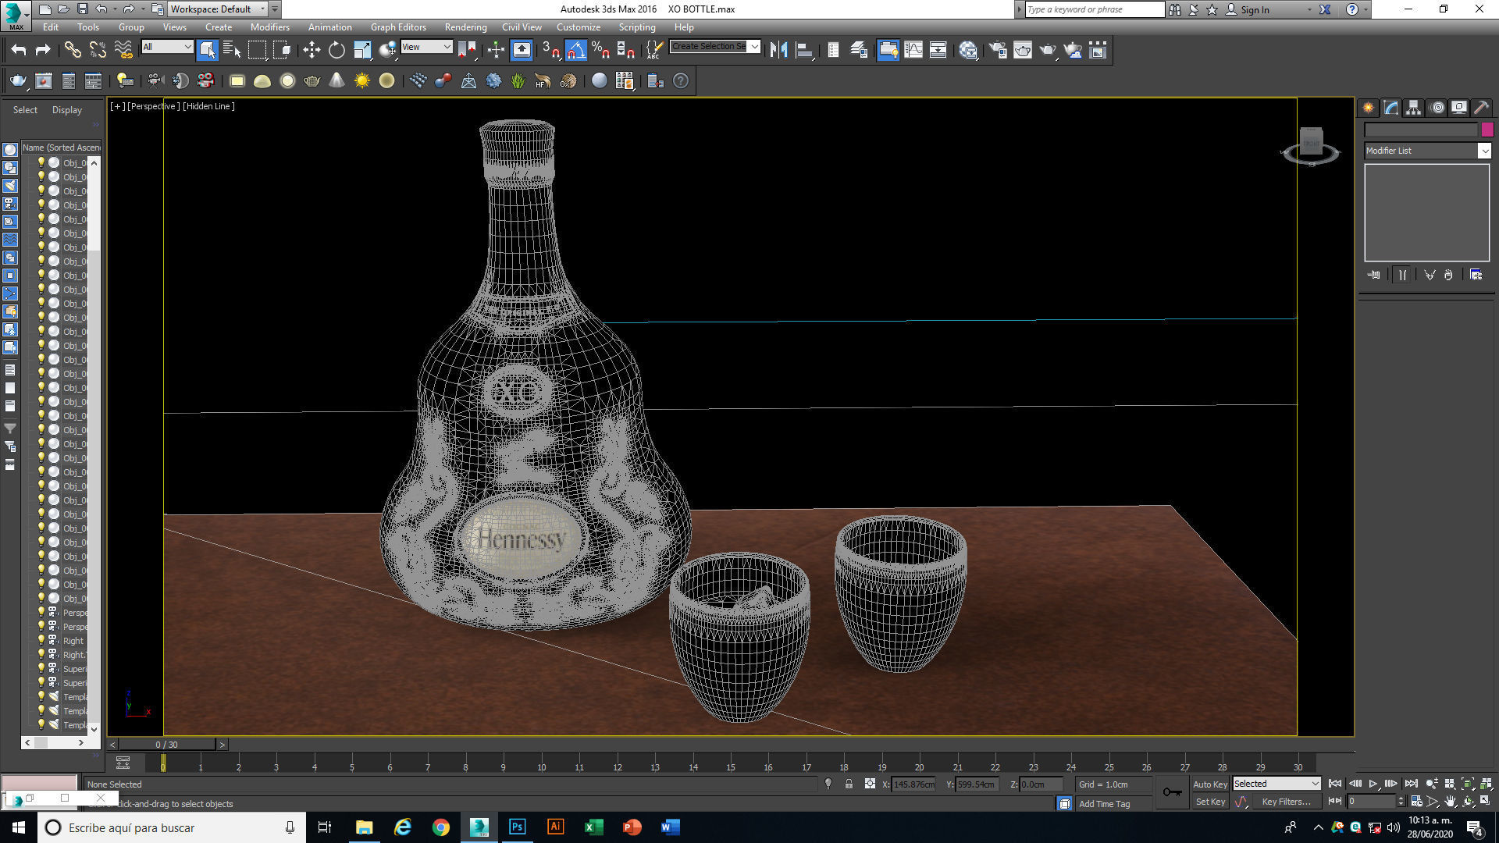Go to the end frame button
This screenshot has width=1499, height=843.
pos(1411,784)
